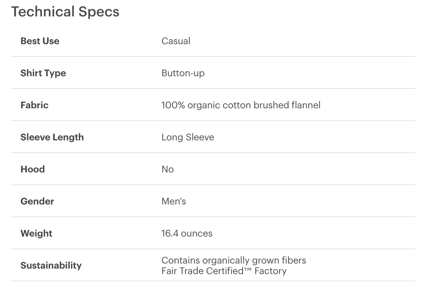This screenshot has height=287, width=424.
Task: Select the Weight row label
Action: [x=36, y=233]
